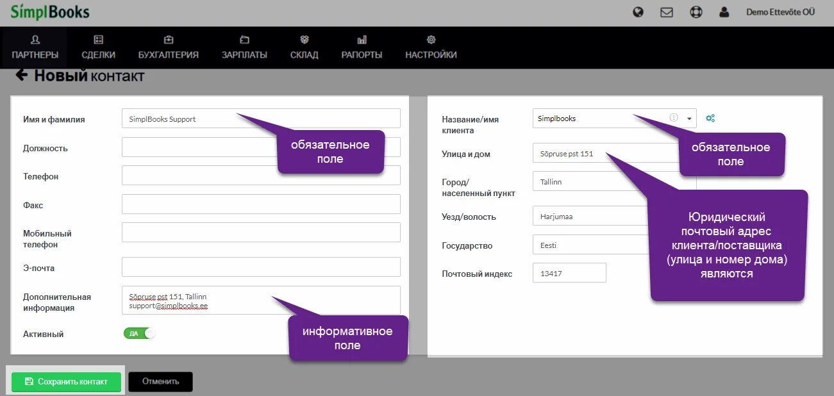This screenshot has width=834, height=396.
Task: Click the Факс input field
Action: coord(261,204)
